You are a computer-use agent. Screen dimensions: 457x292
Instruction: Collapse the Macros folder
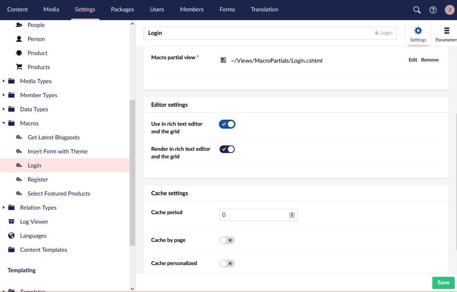pyautogui.click(x=4, y=123)
